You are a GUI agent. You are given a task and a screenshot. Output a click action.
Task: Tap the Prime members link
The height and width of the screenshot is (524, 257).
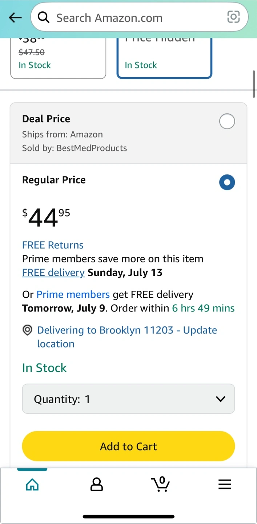tap(73, 294)
